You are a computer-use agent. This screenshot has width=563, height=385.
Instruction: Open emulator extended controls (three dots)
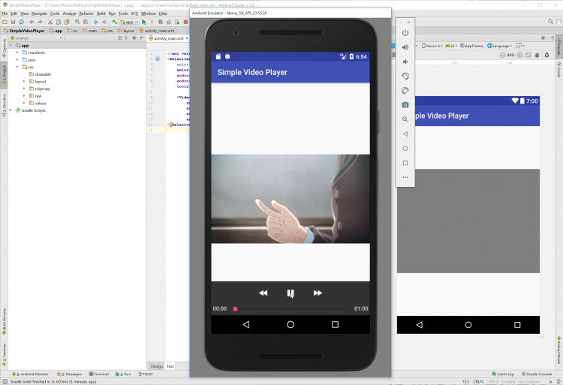pos(405,177)
